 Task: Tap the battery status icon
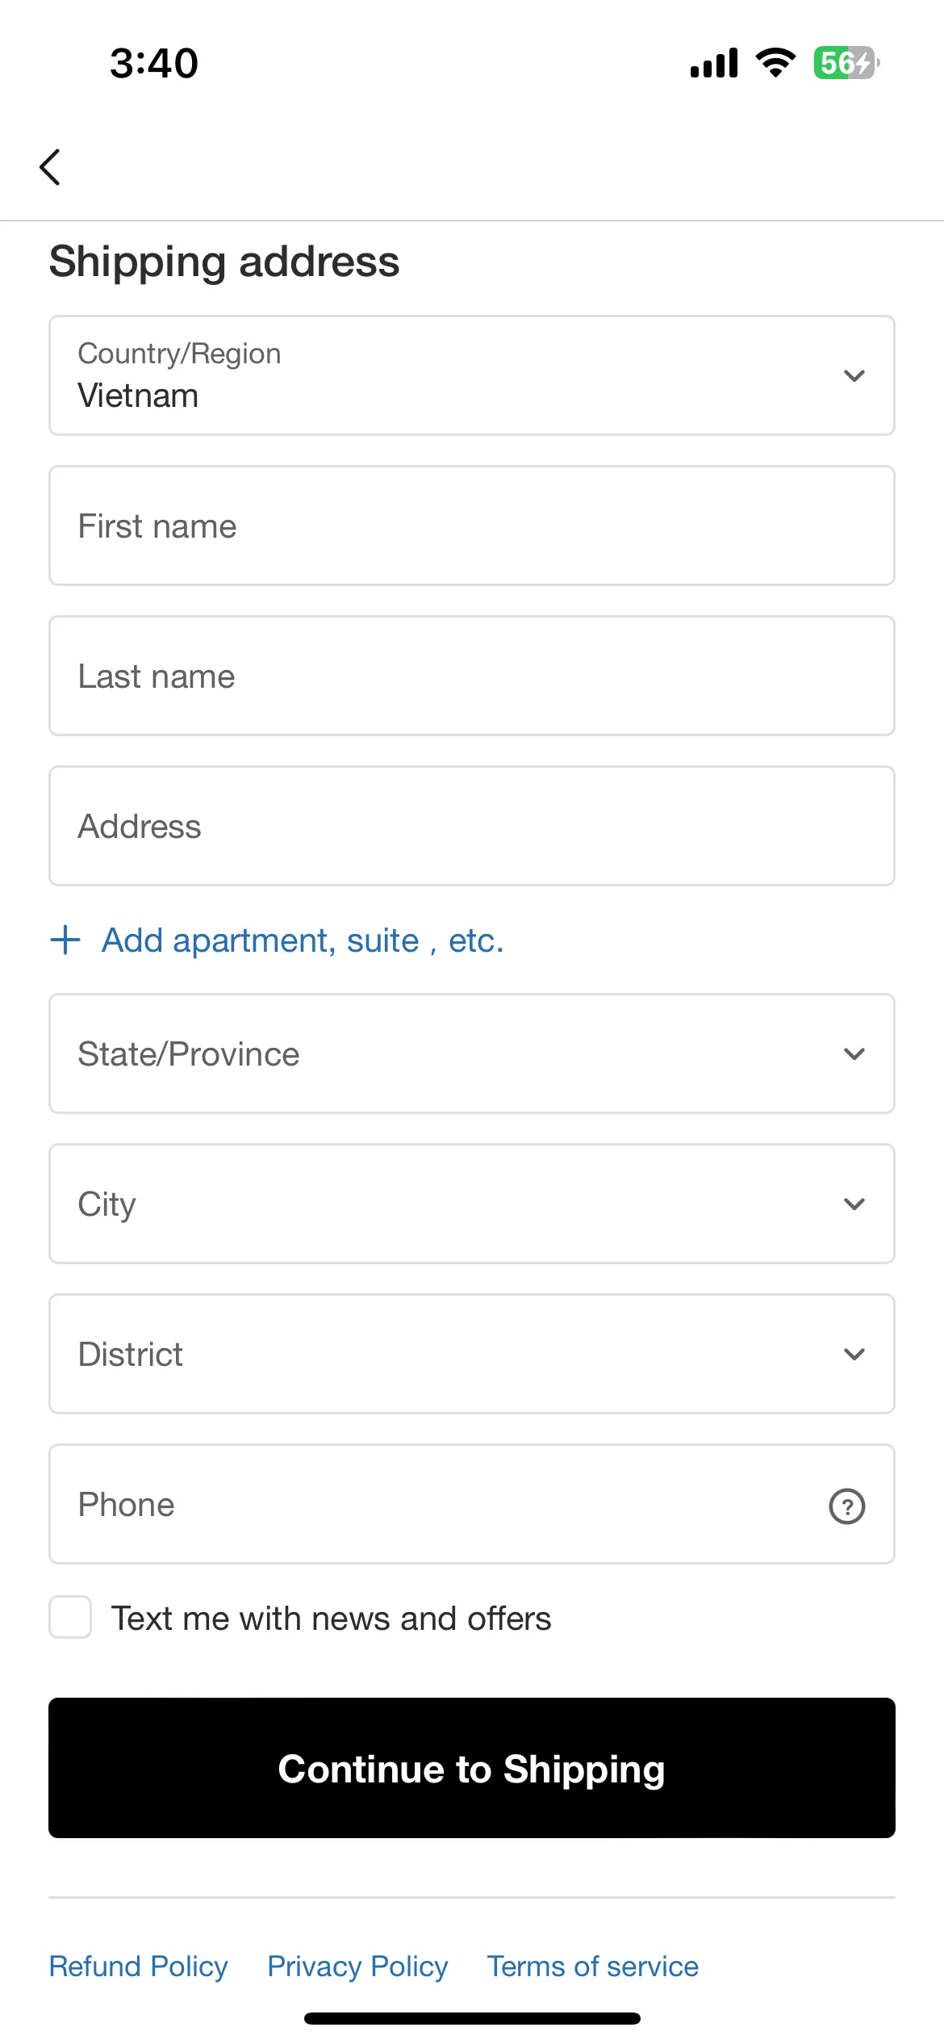click(x=846, y=63)
